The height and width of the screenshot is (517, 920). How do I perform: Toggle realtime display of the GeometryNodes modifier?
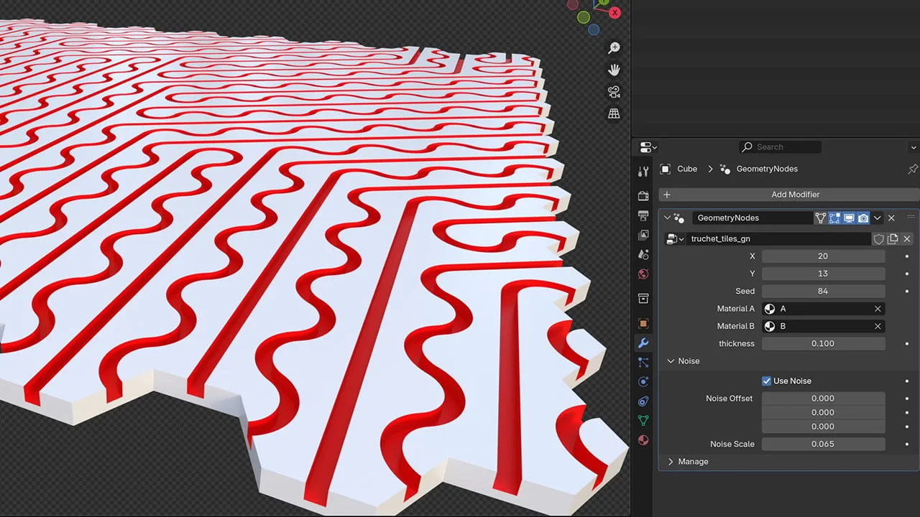849,218
